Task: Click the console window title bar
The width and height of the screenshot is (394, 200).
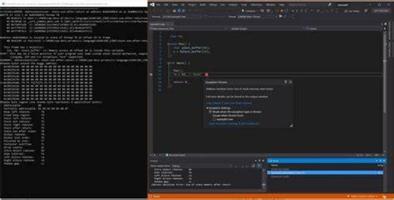Action: [74, 4]
